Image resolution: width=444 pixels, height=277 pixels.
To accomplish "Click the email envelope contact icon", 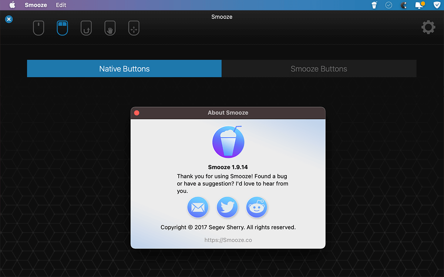I will coord(198,208).
